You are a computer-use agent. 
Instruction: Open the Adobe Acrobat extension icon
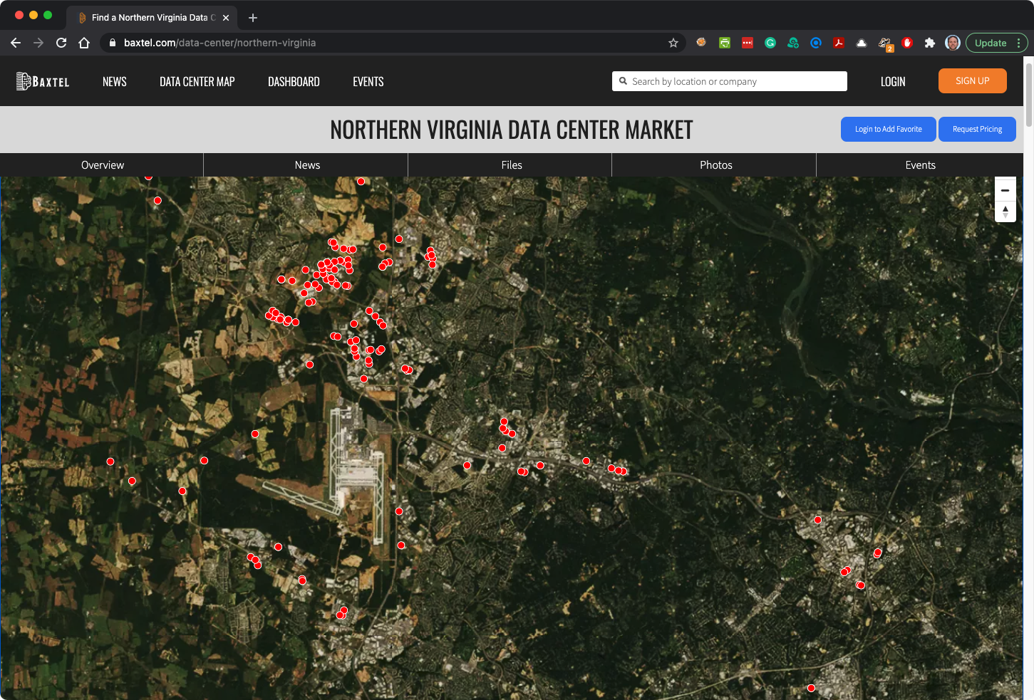[839, 43]
